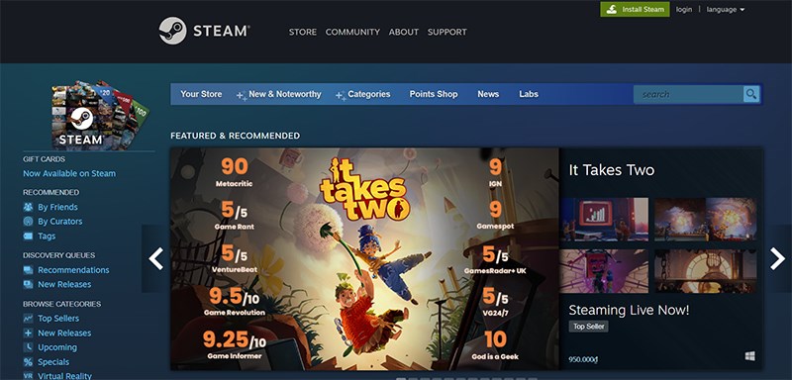Click the Install Steam button

click(x=635, y=9)
